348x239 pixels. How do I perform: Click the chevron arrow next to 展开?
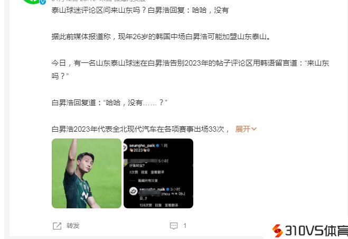[254, 129]
